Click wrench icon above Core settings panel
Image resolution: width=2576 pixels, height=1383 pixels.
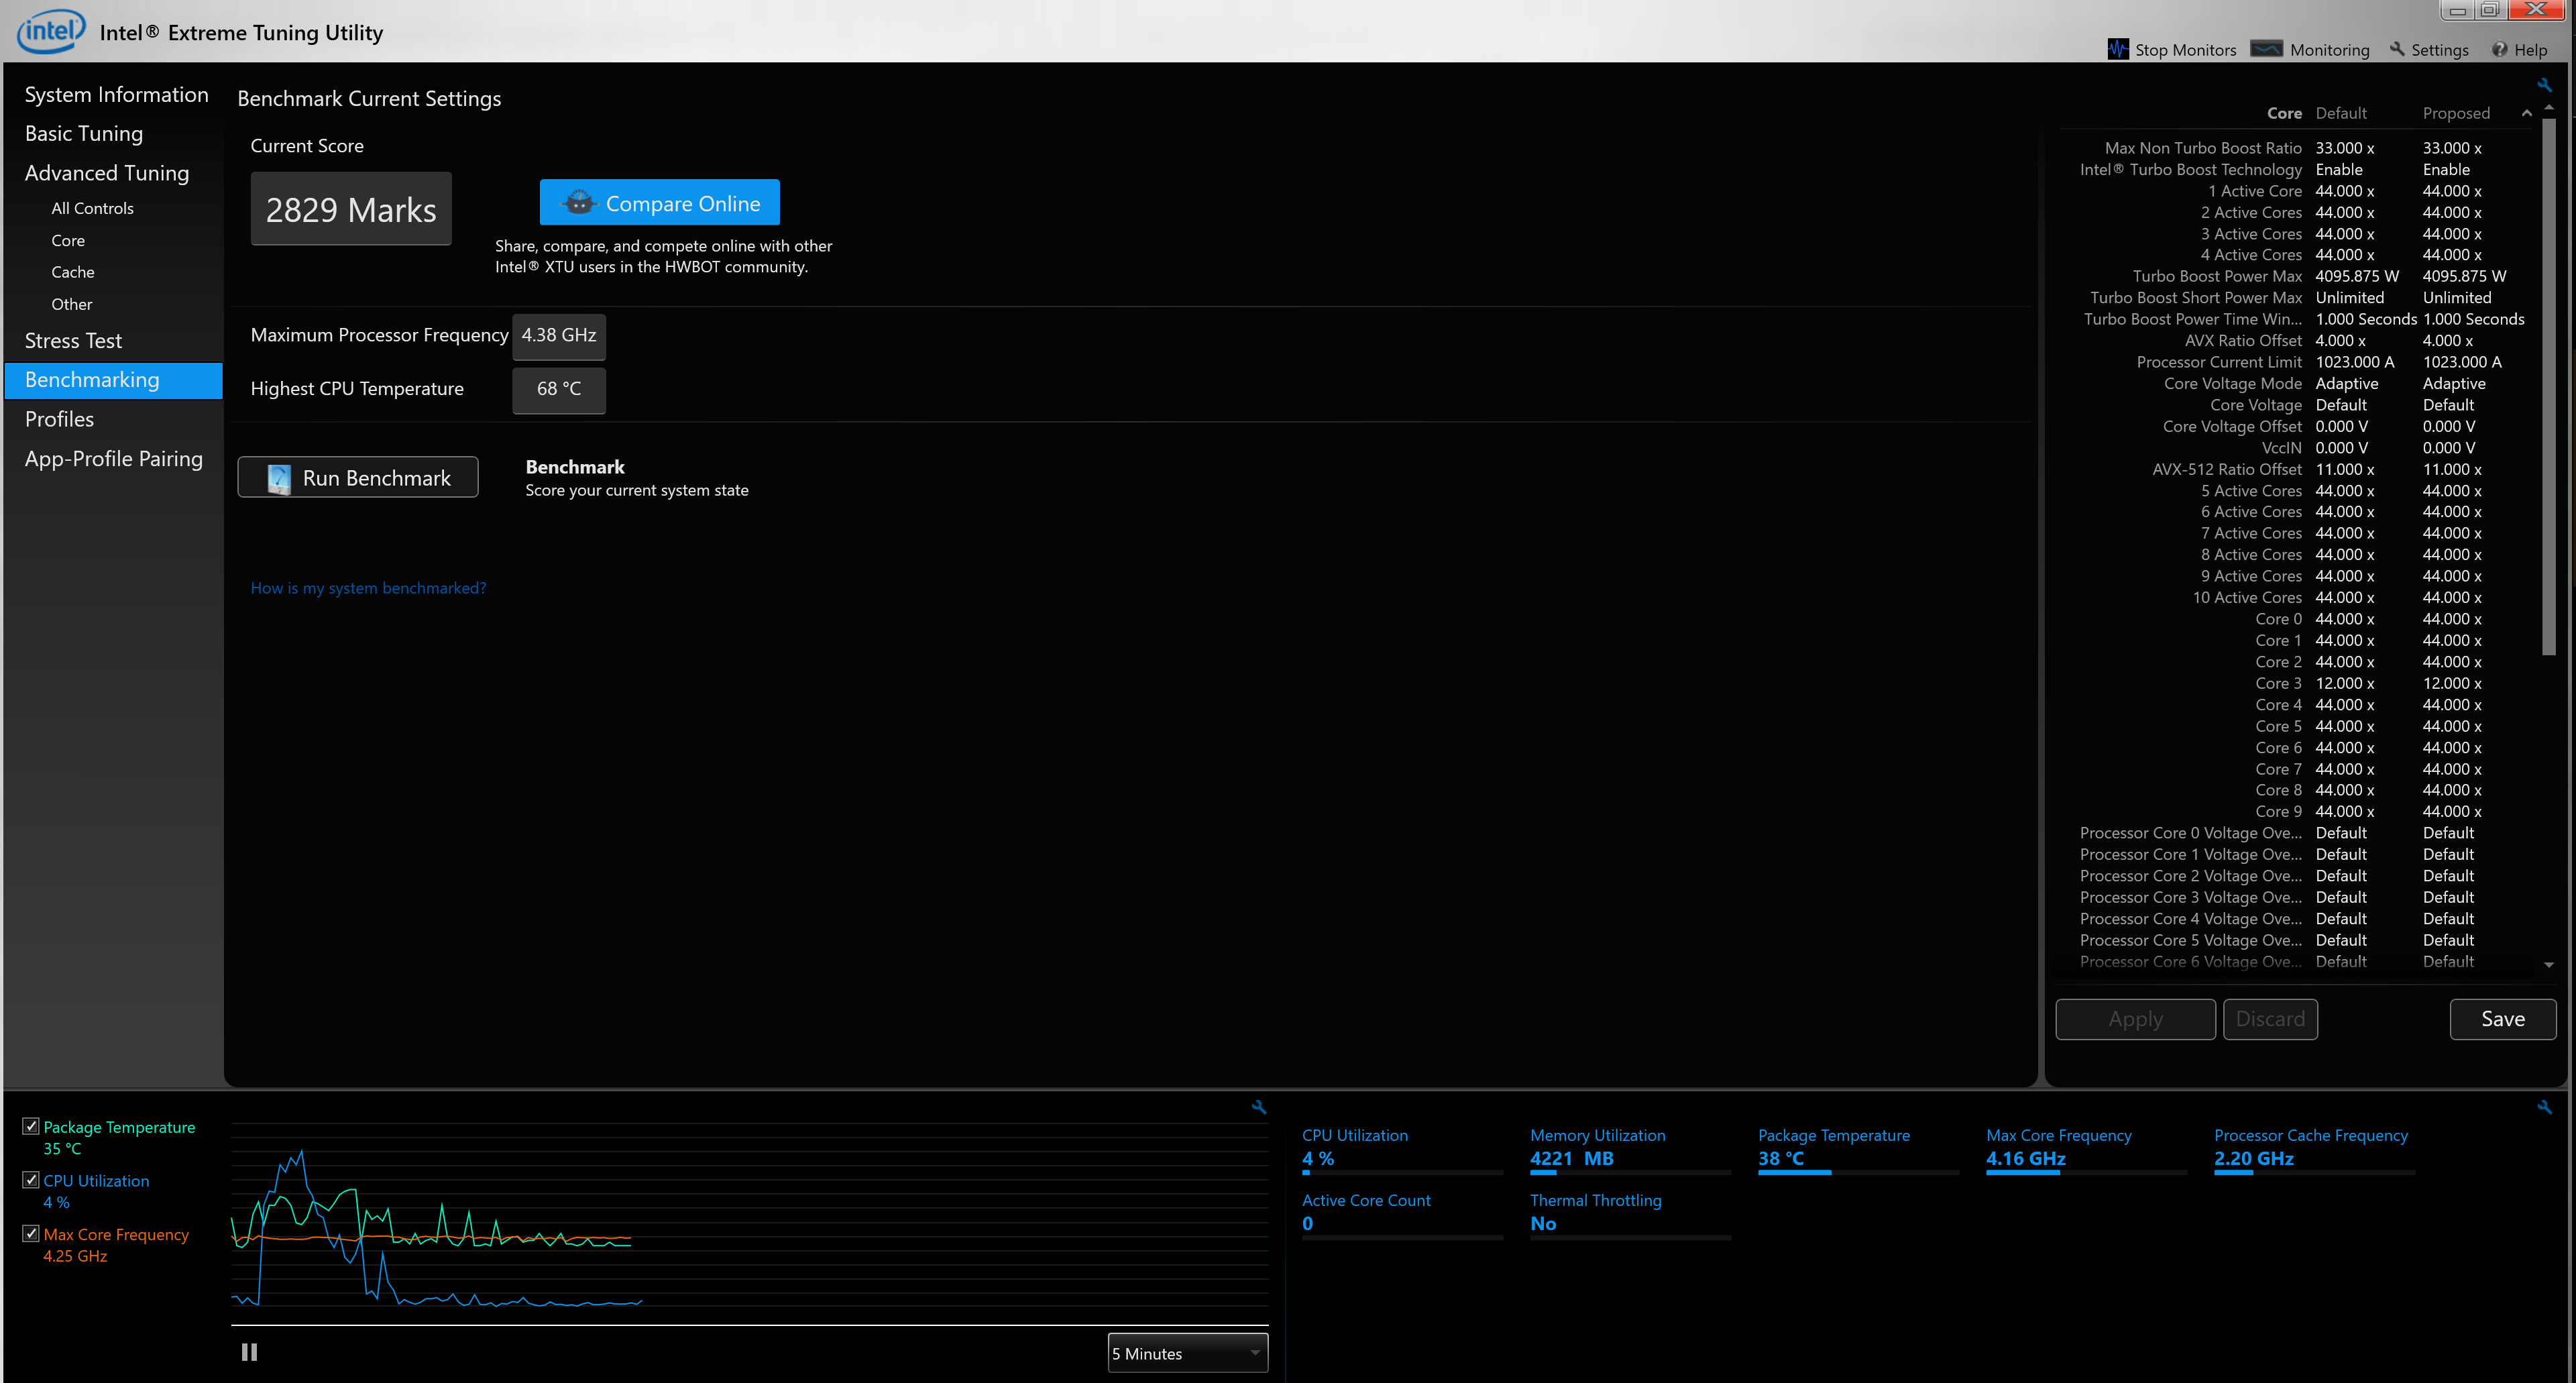click(2544, 85)
